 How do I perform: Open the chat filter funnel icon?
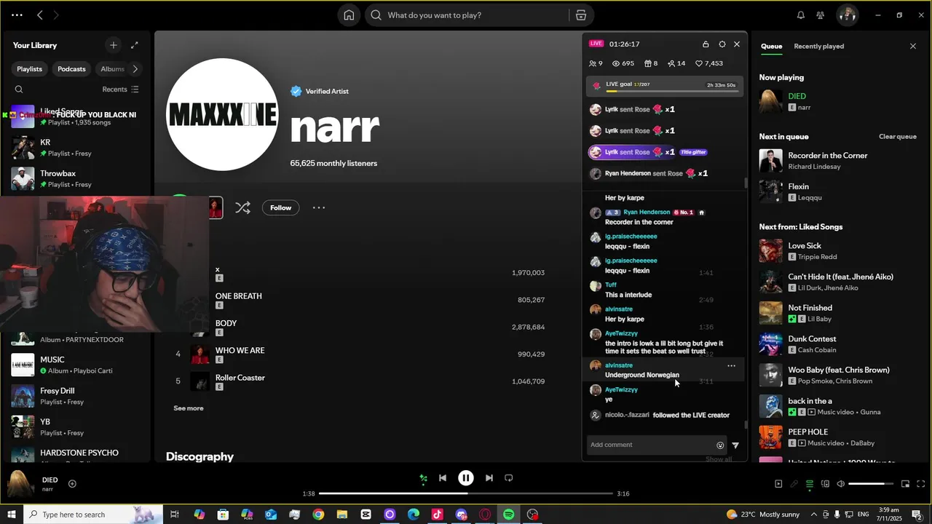coord(735,445)
